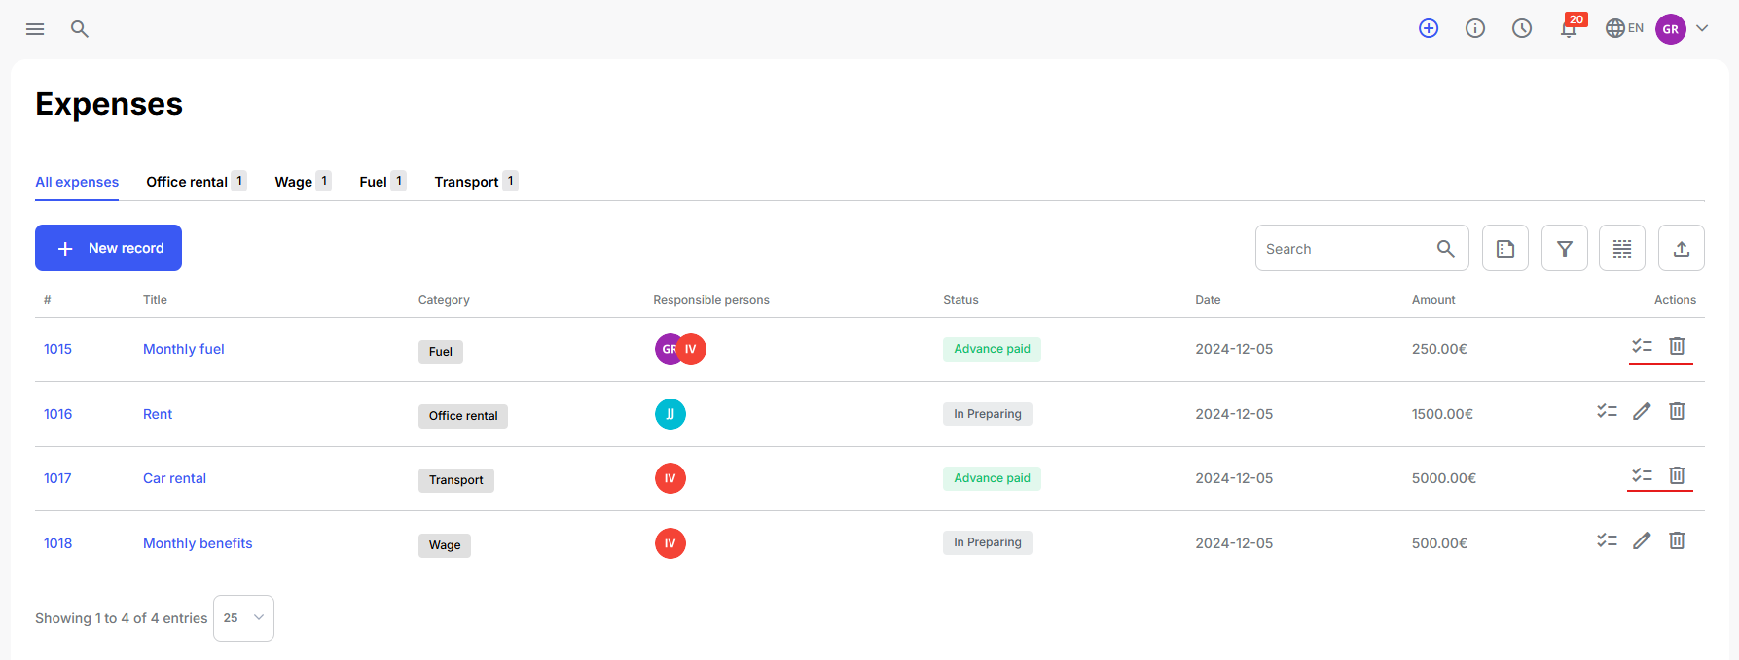Delete the Monthly fuel expense
The height and width of the screenshot is (660, 1739).
pyautogui.click(x=1677, y=346)
